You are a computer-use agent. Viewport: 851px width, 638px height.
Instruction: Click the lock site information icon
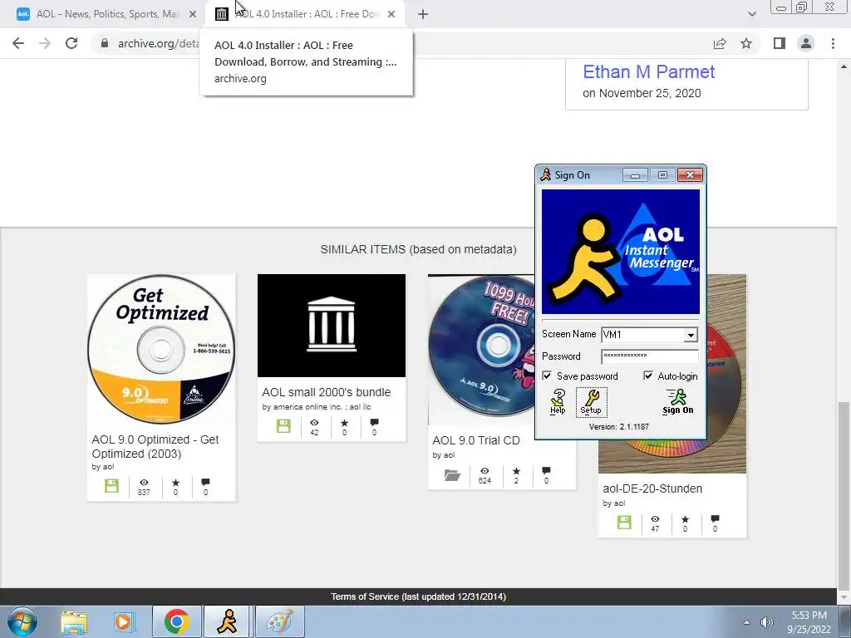pos(104,43)
